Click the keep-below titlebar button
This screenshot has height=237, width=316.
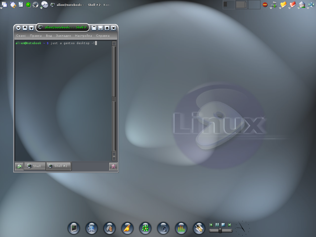click(31, 28)
